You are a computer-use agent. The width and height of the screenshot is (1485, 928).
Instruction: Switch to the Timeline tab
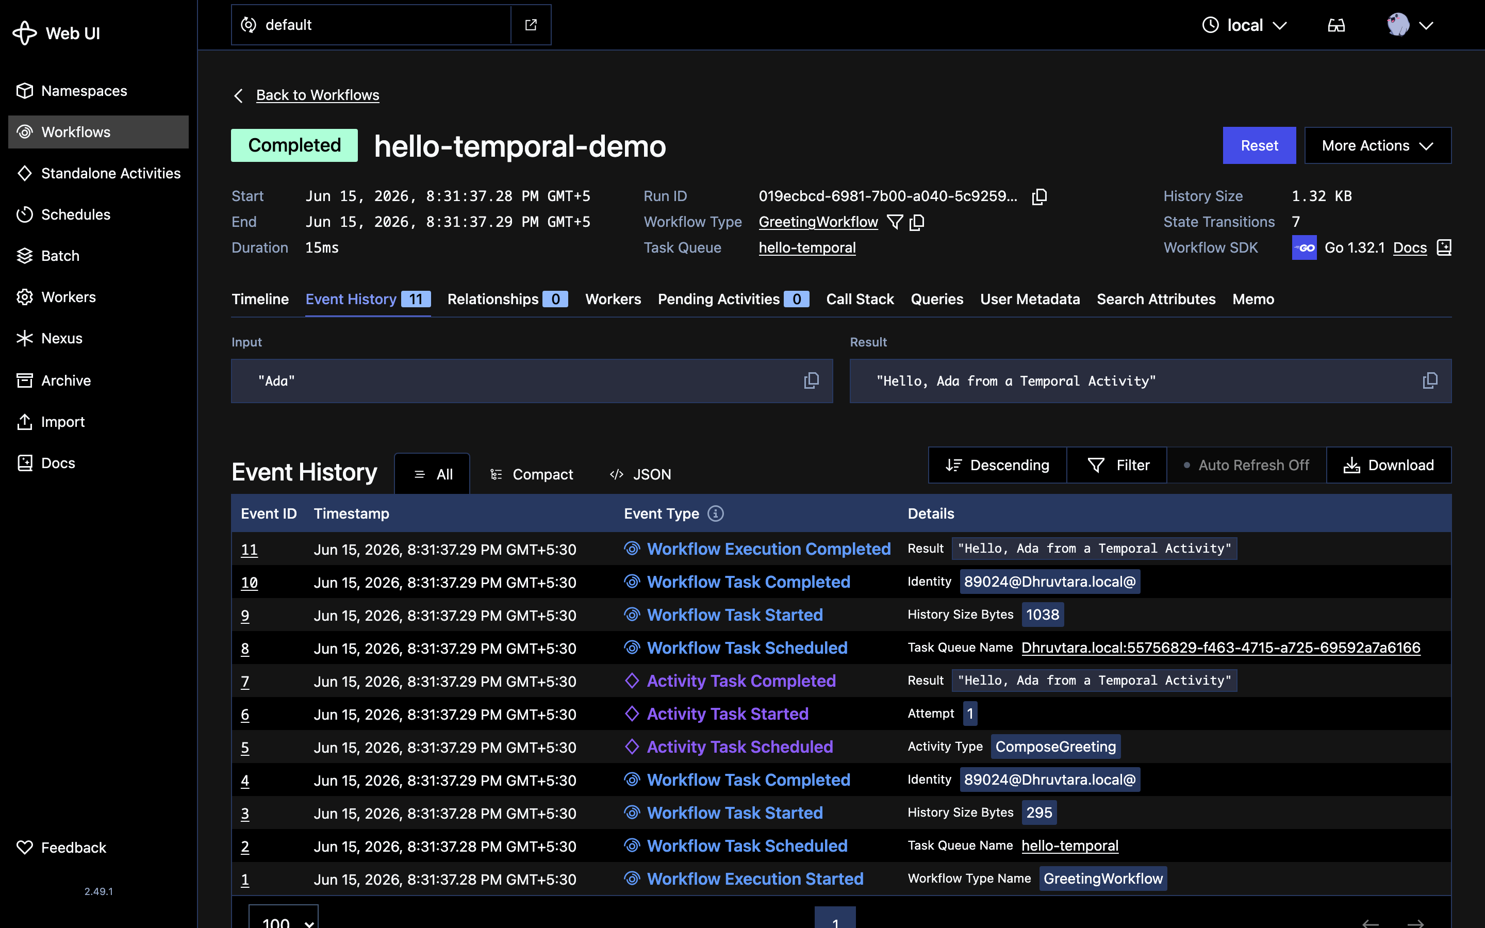pyautogui.click(x=260, y=299)
